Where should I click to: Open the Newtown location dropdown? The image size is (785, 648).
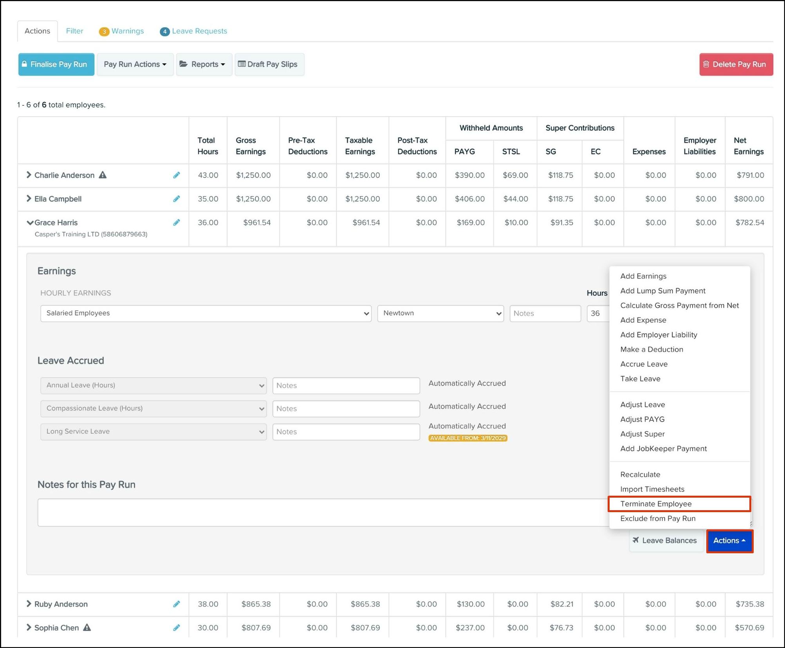pyautogui.click(x=440, y=313)
